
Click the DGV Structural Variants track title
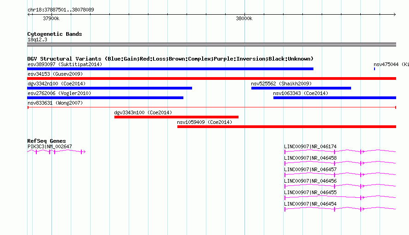(170, 59)
